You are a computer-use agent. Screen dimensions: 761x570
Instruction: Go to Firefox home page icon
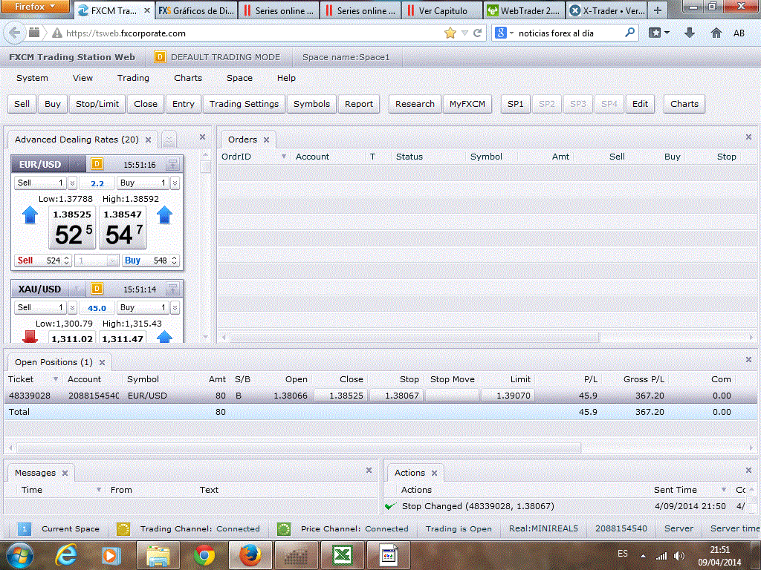pyautogui.click(x=716, y=33)
